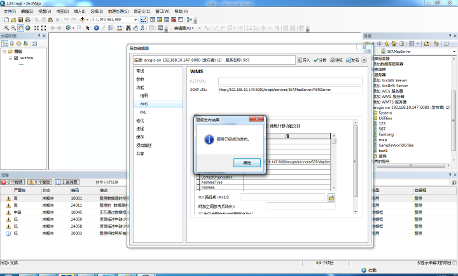Screen dimensions: 458x276
Task: Click the Find binoculars icon
Action: [x=128, y=28]
